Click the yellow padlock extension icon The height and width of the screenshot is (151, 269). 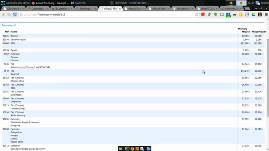pos(241,15)
